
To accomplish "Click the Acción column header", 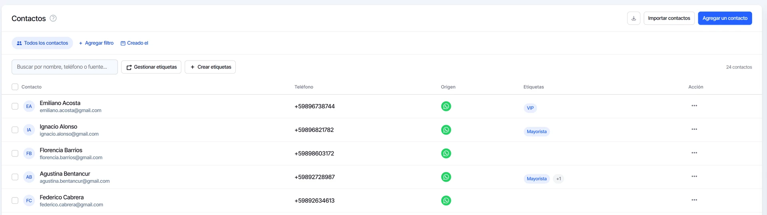I will [696, 87].
